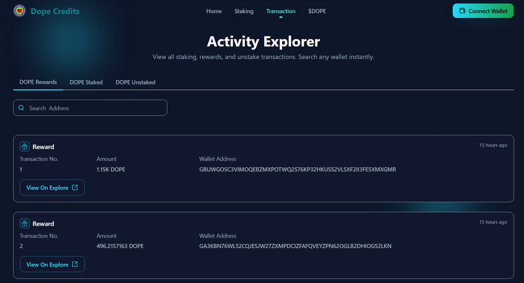Click the gift icon on transaction 1 Reward
This screenshot has height=283, width=524.
tap(25, 147)
